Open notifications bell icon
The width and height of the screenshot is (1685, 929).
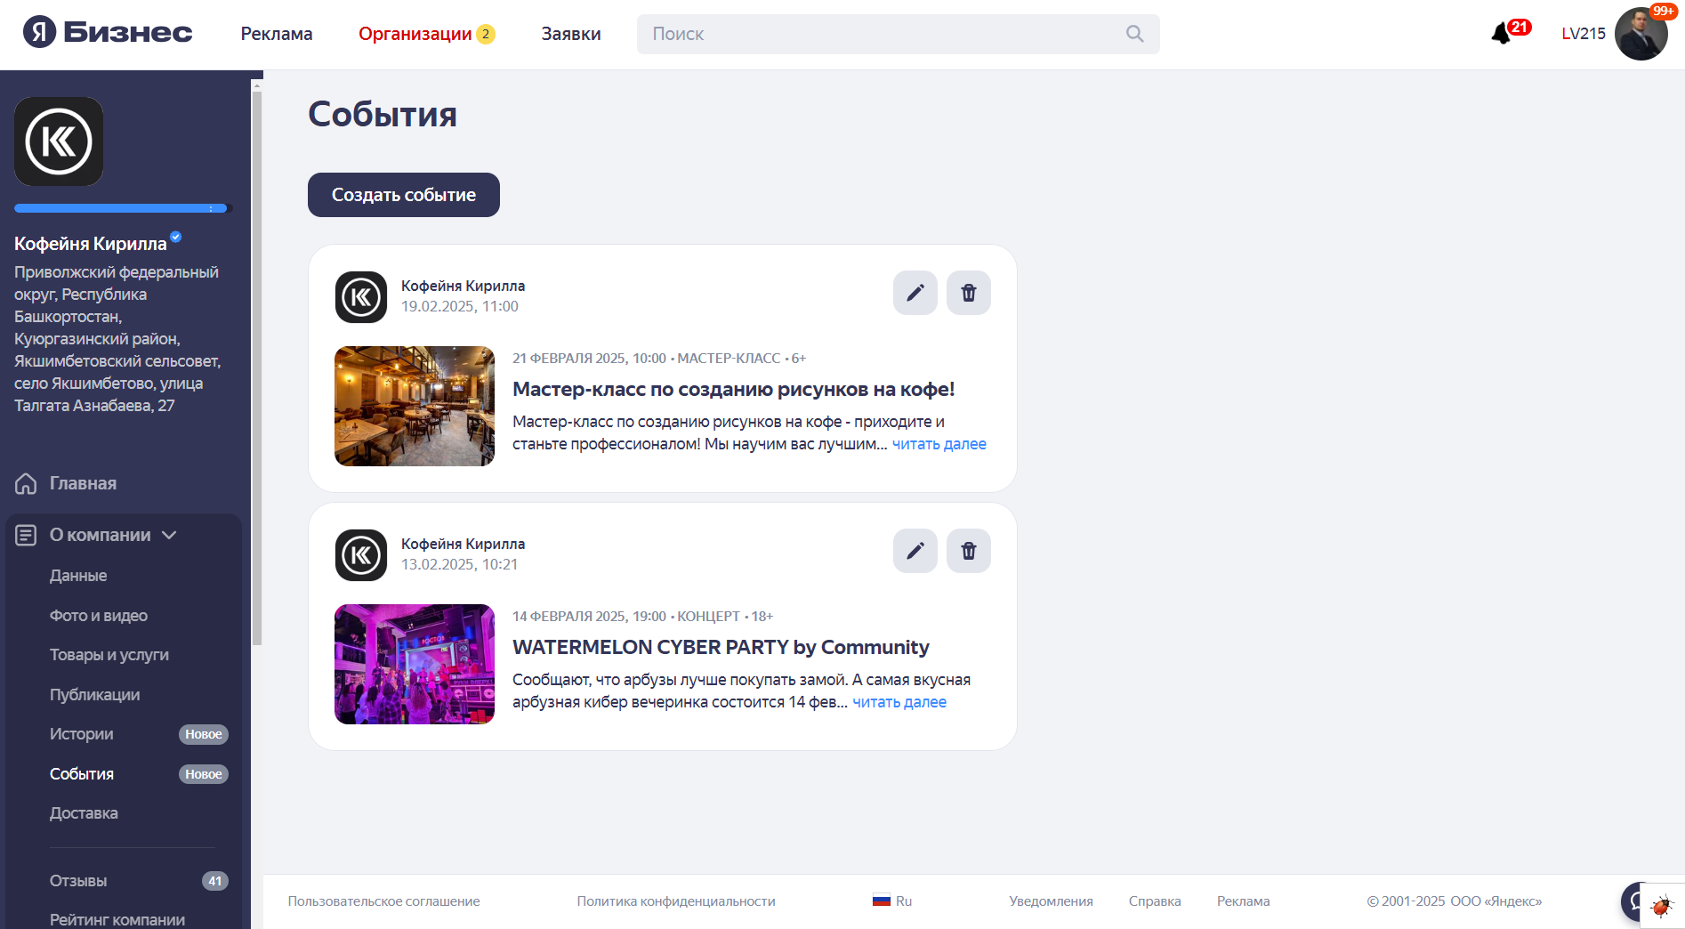click(x=1503, y=34)
